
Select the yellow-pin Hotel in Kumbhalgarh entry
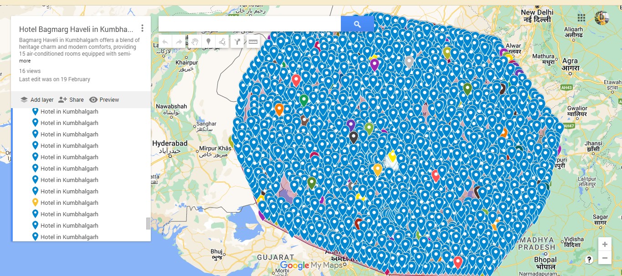coord(69,203)
